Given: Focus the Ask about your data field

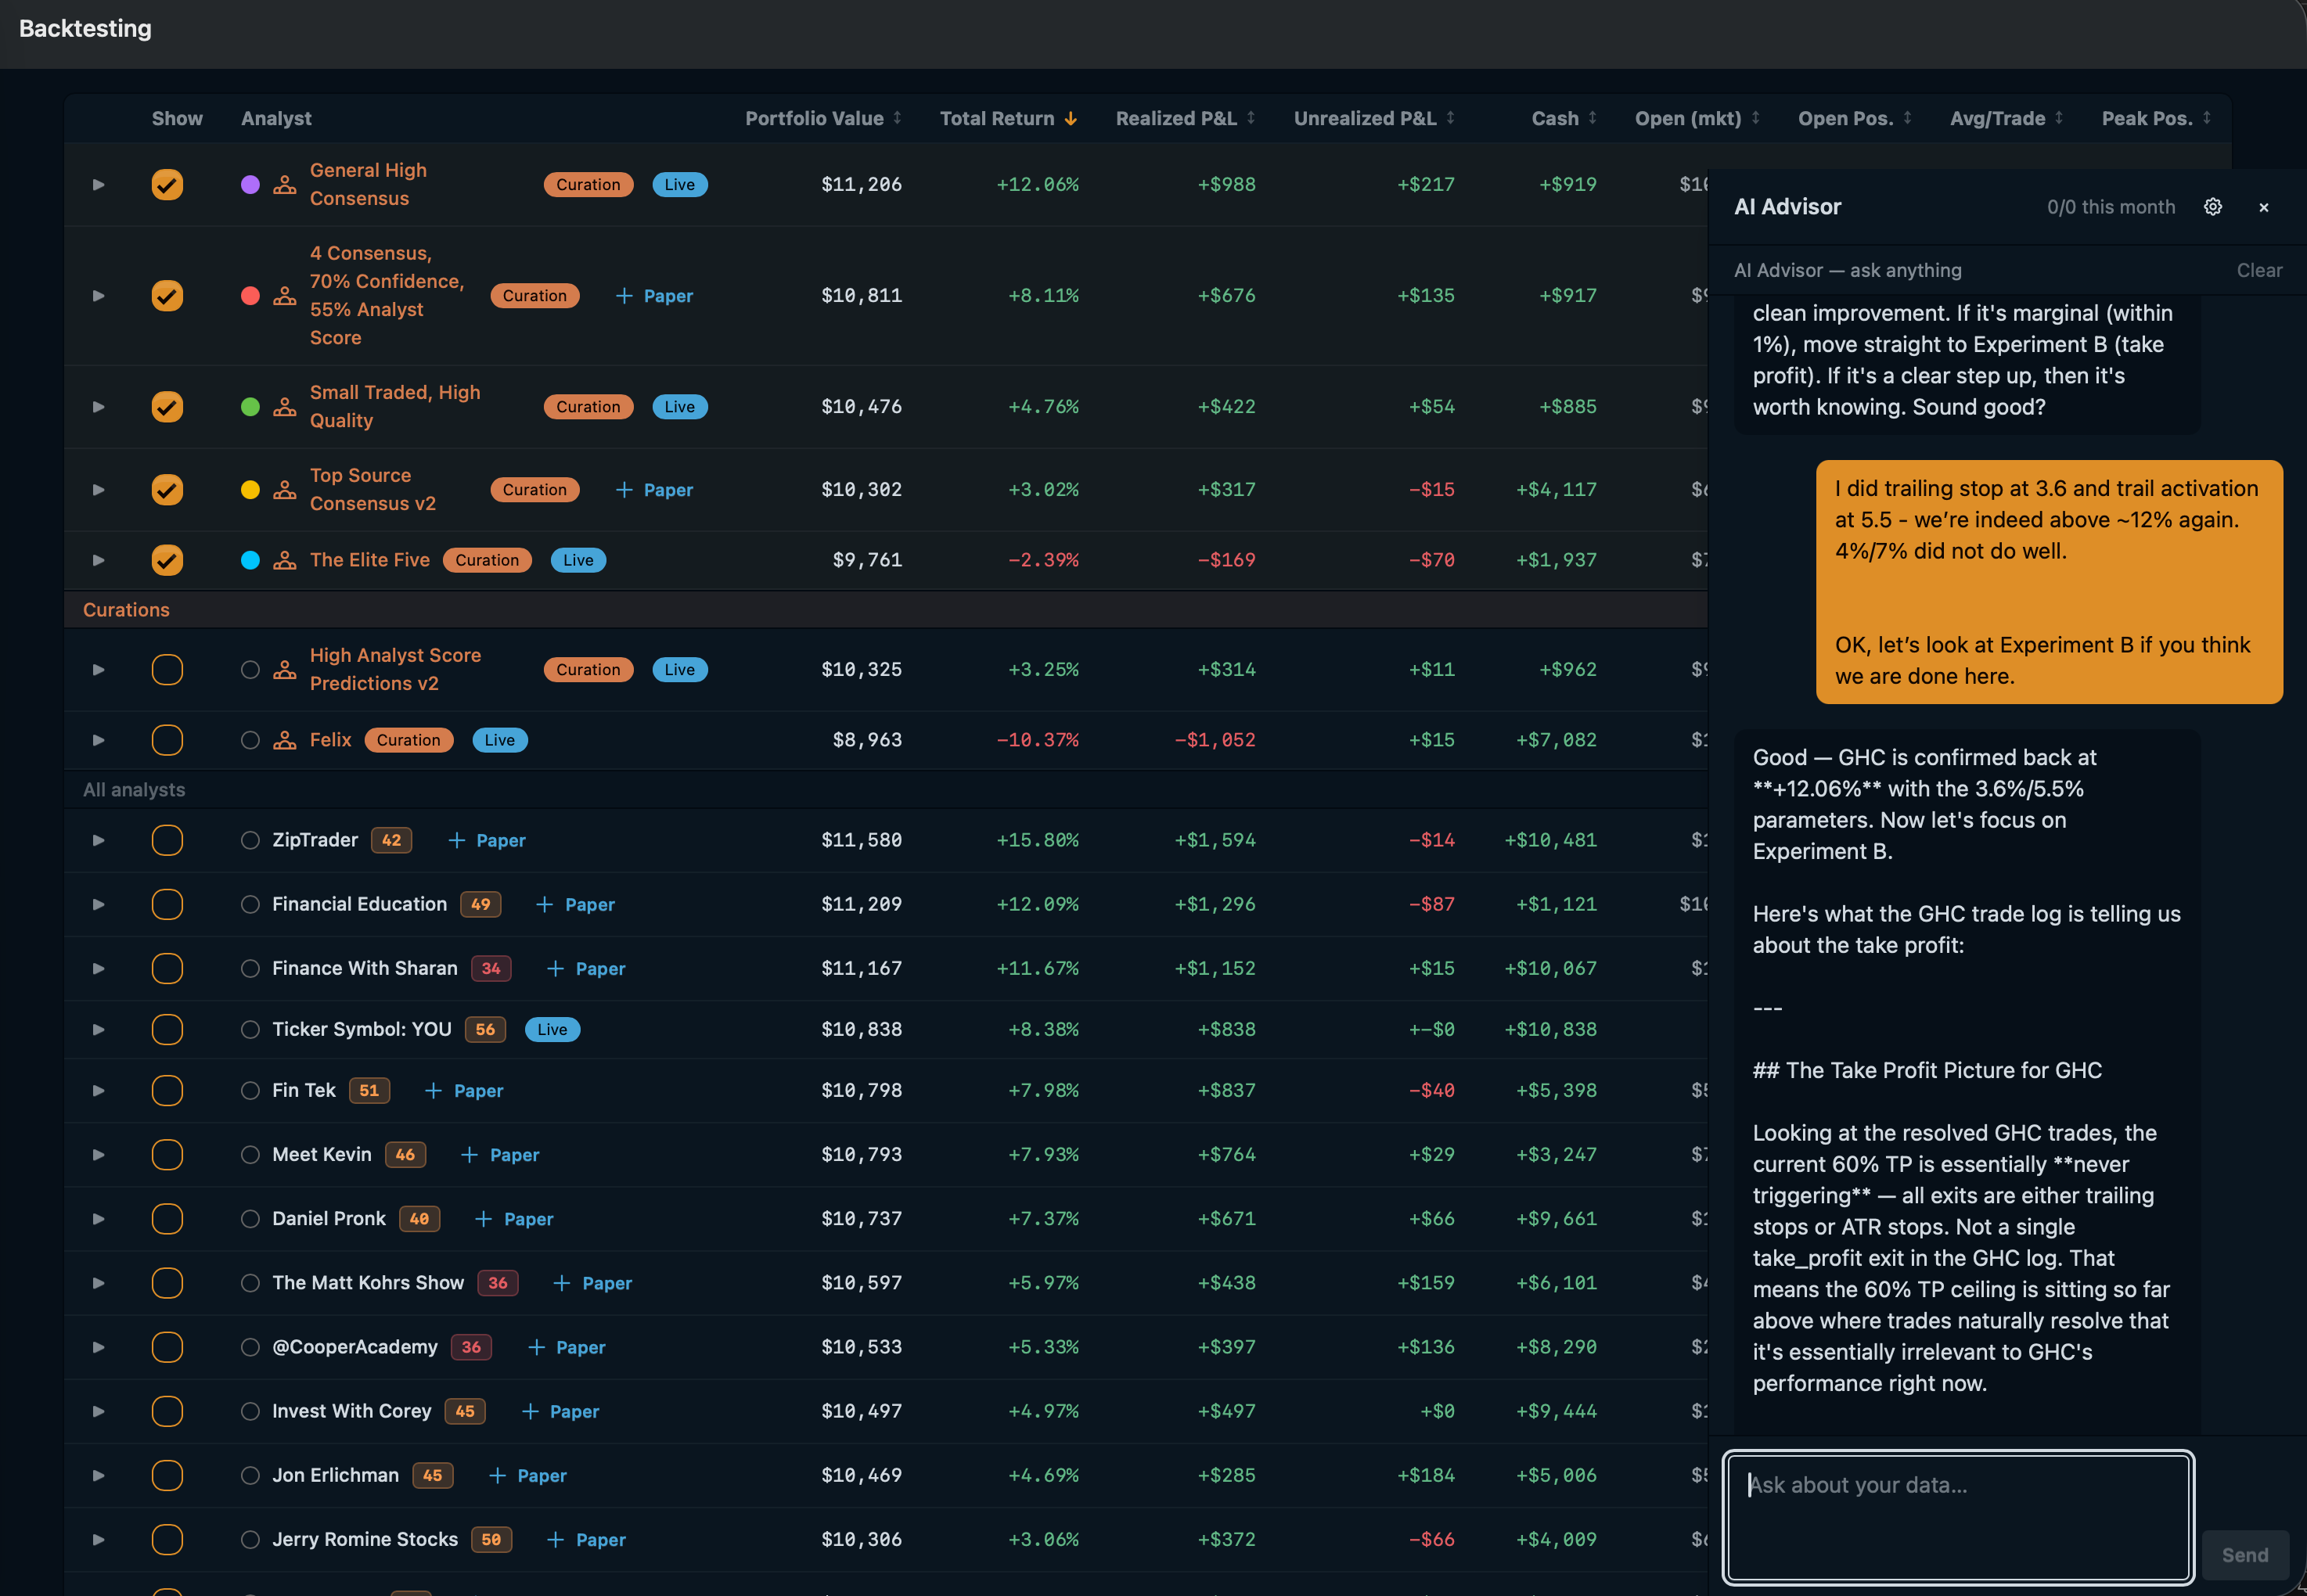Looking at the screenshot, I should coord(1957,1516).
